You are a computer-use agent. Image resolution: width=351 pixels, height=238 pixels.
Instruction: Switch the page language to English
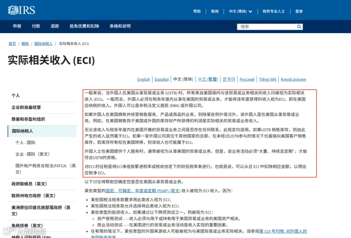click(x=144, y=79)
